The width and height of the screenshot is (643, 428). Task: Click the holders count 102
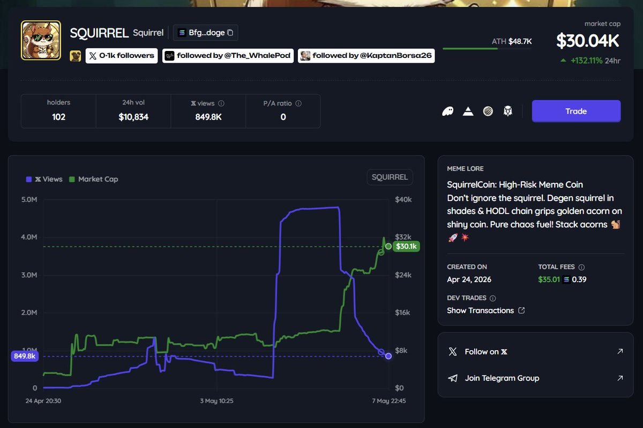[x=58, y=116]
